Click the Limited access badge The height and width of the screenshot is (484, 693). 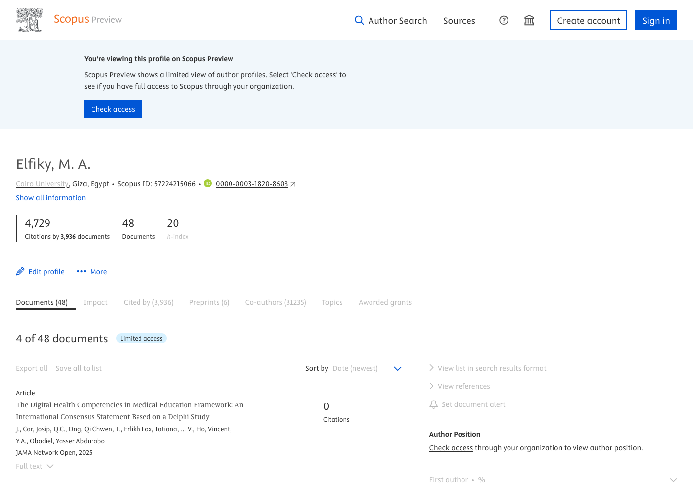point(141,338)
